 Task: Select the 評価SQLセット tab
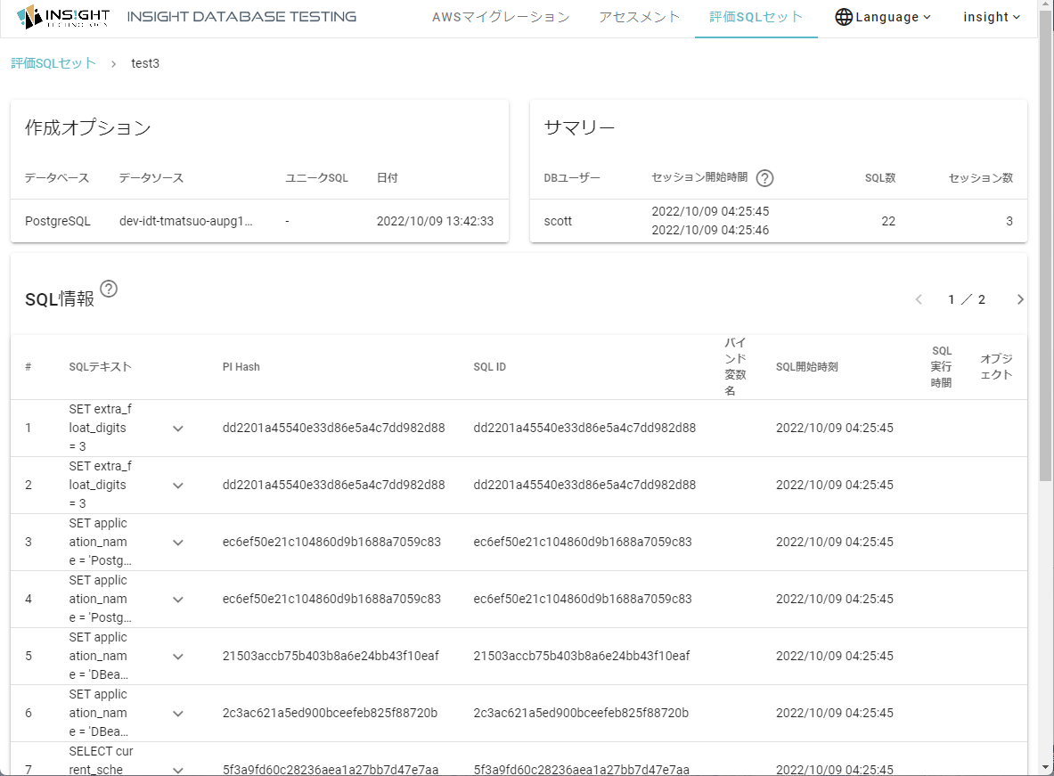coord(756,17)
